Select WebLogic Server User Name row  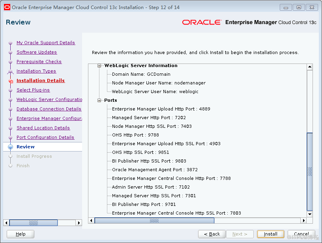pyautogui.click(x=155, y=92)
